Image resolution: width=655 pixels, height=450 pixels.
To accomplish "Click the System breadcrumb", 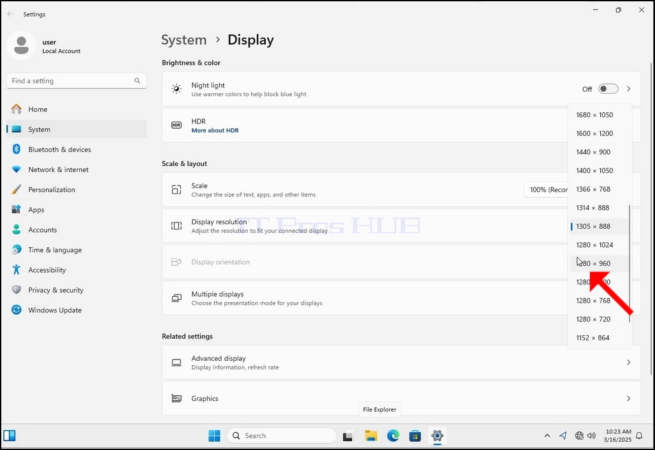I will click(184, 40).
